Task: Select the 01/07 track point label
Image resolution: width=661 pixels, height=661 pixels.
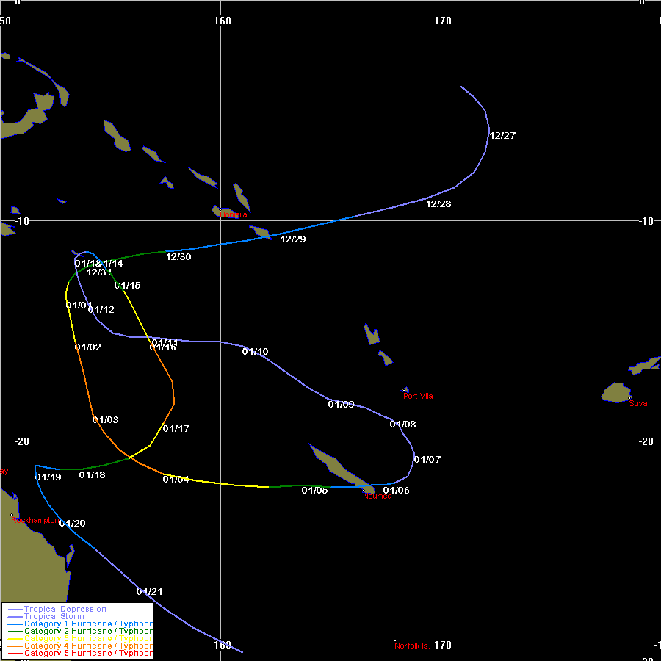Action: pos(427,460)
